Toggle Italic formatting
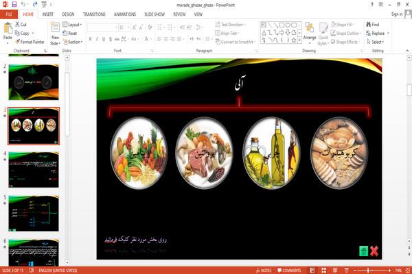The image size is (412, 274). pos(97,39)
